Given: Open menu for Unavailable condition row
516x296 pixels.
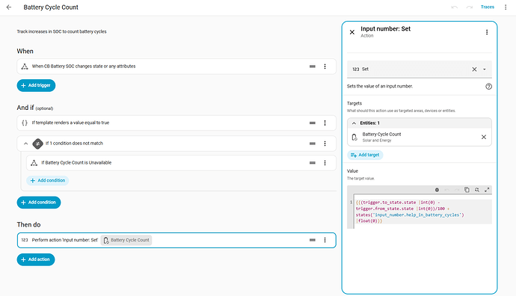Looking at the screenshot, I should click(325, 163).
